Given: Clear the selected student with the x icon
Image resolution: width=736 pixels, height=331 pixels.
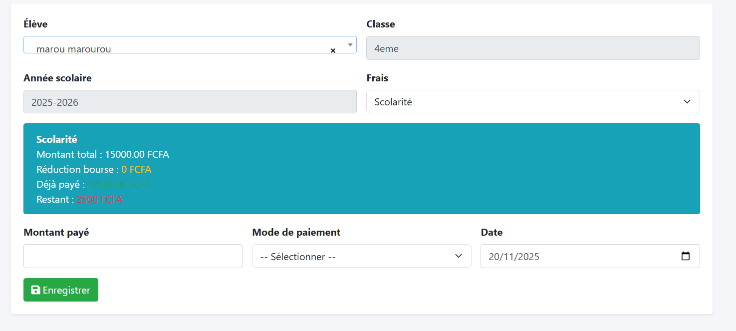Looking at the screenshot, I should 332,50.
